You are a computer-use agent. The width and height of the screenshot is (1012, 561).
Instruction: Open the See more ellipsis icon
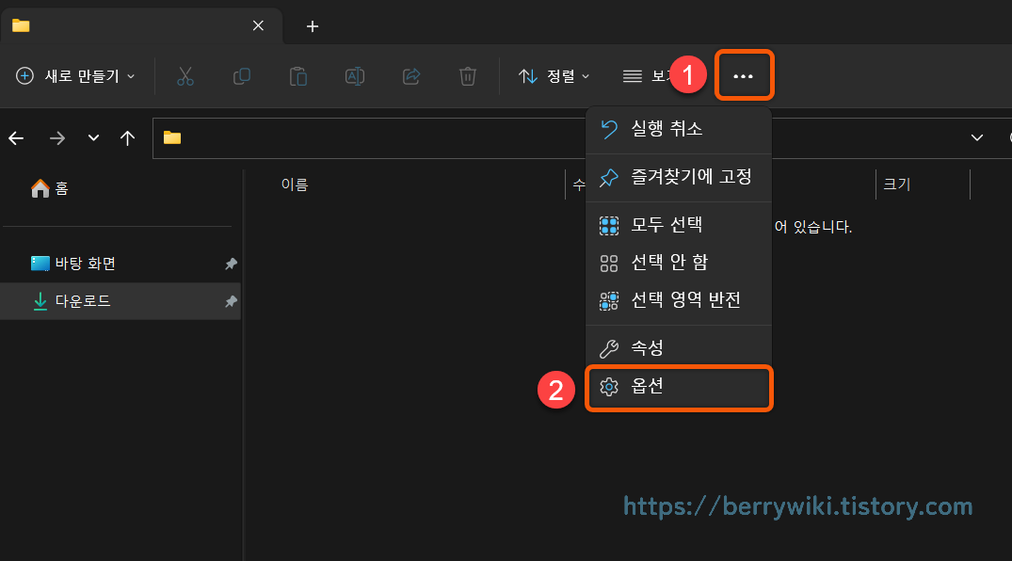[744, 74]
